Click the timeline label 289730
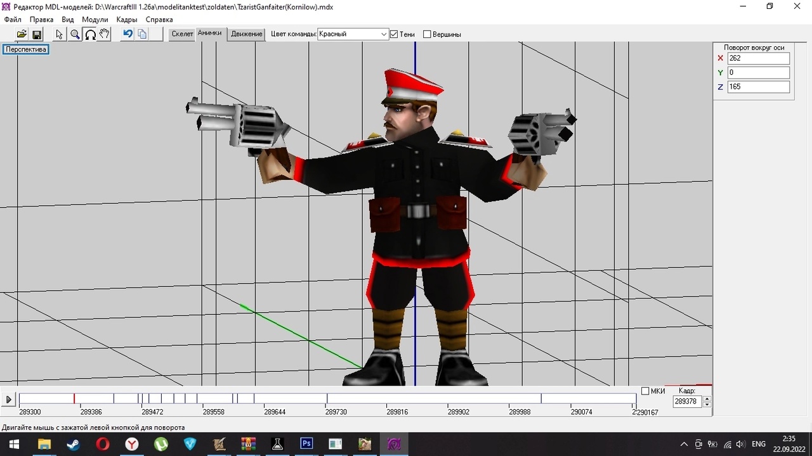This screenshot has width=812, height=456. coord(336,412)
